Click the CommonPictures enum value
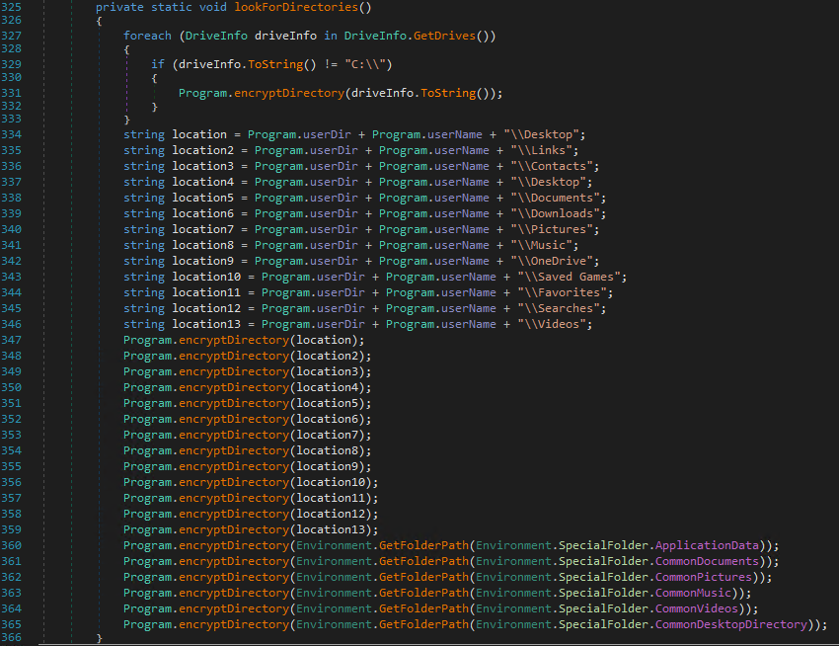The width and height of the screenshot is (839, 646). point(704,577)
